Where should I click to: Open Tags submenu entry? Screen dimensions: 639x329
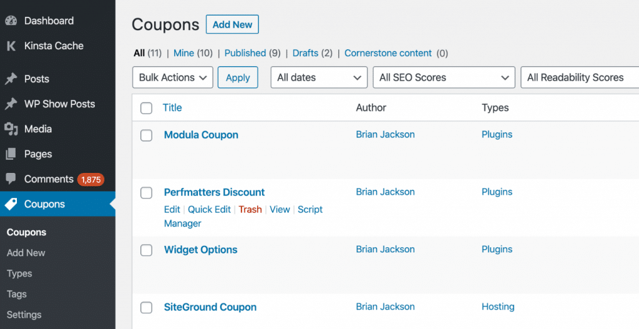17,294
